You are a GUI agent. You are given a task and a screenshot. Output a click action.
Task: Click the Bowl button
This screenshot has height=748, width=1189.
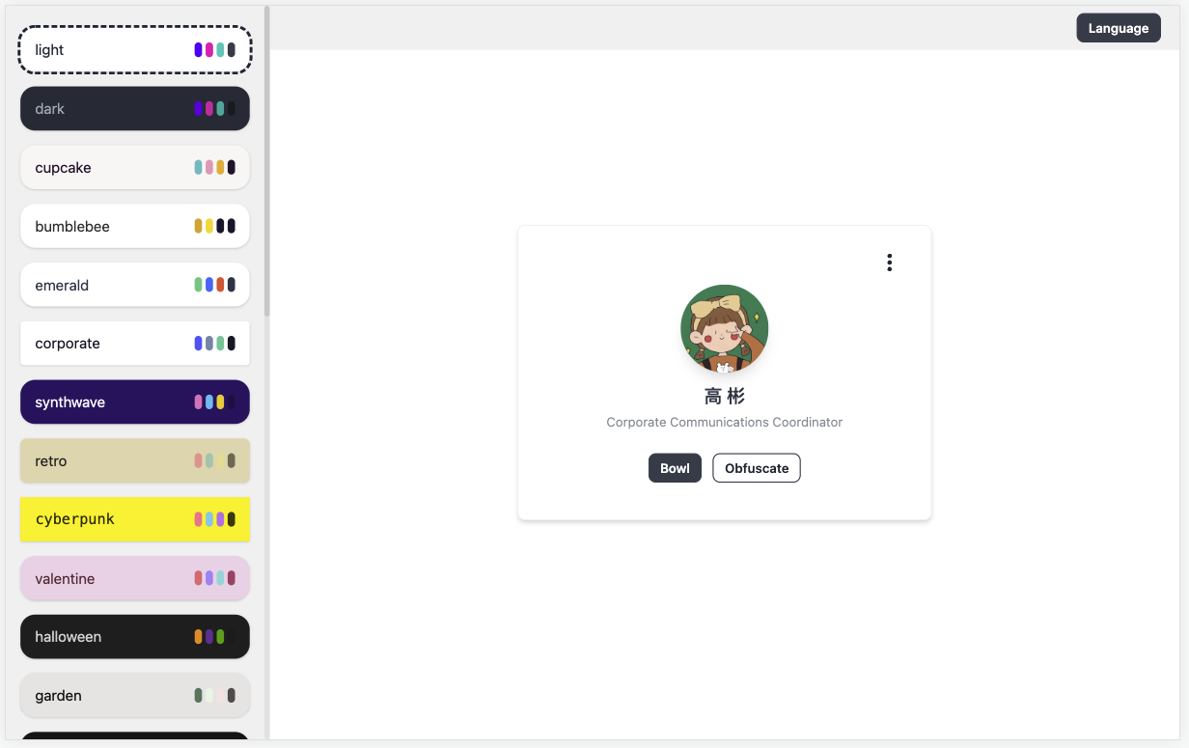click(x=675, y=468)
